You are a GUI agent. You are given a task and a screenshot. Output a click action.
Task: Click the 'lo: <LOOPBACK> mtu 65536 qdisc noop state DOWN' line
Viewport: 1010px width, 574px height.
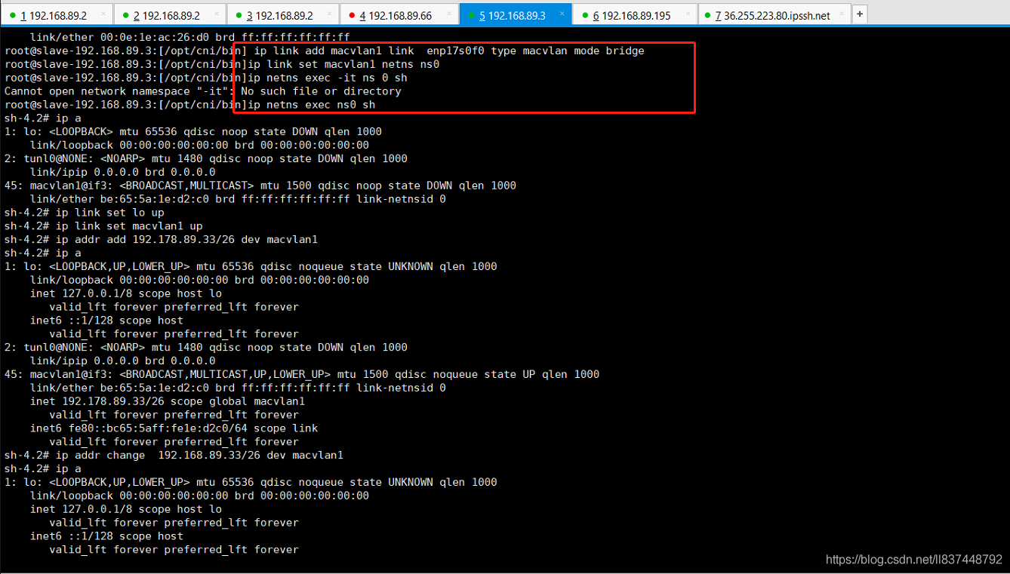pyautogui.click(x=193, y=131)
